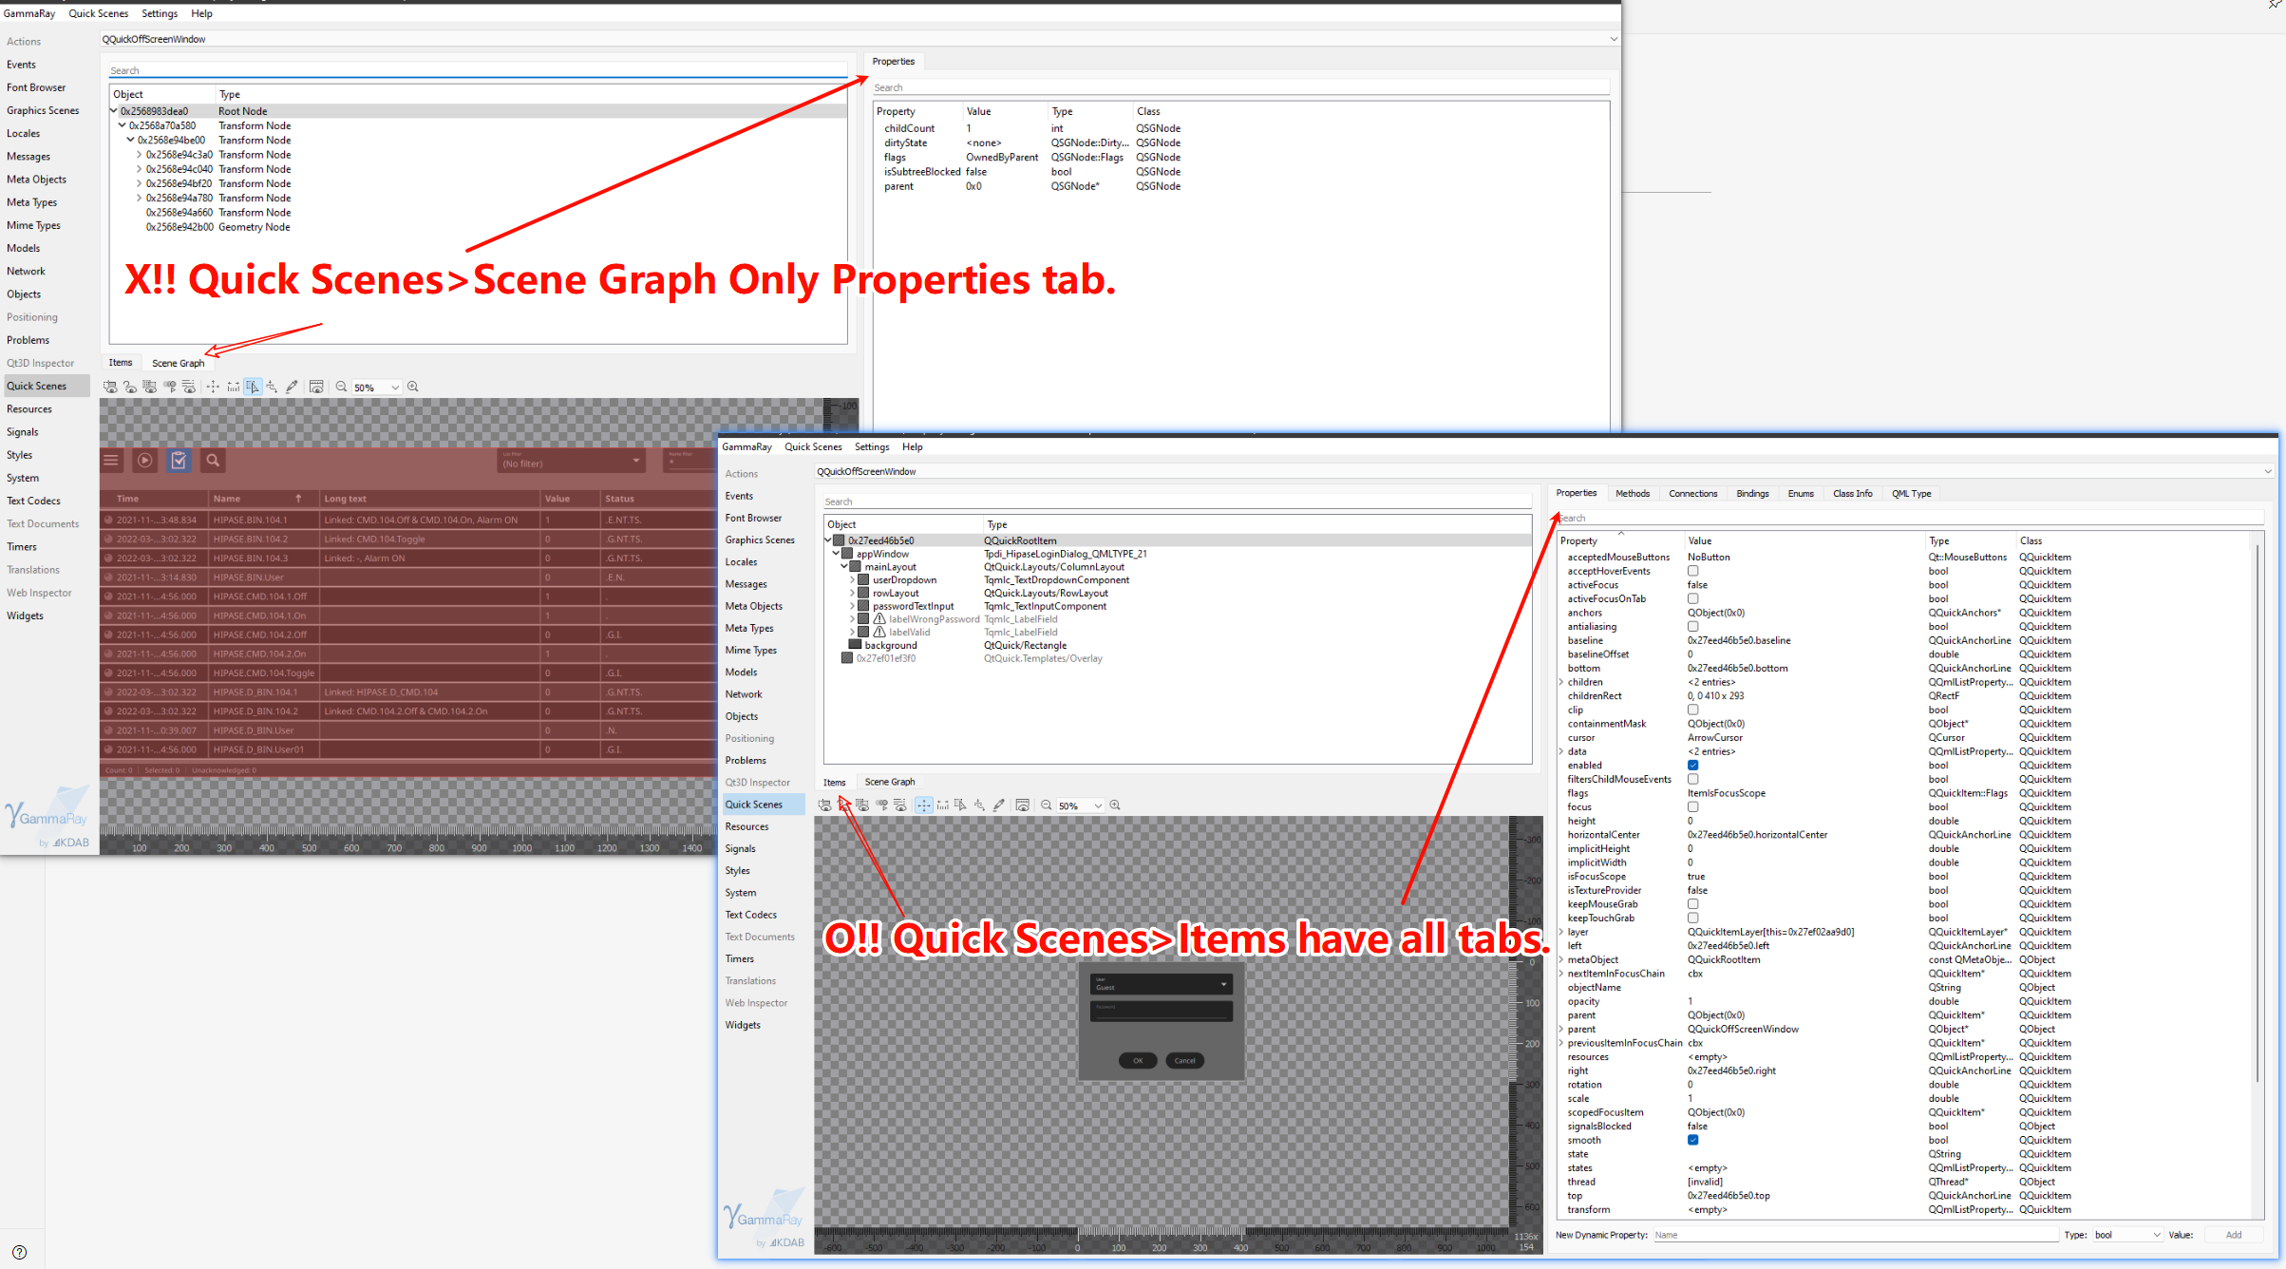The width and height of the screenshot is (2286, 1269).
Task: Click the New Dynamic Property Name field
Action: [x=1855, y=1235]
